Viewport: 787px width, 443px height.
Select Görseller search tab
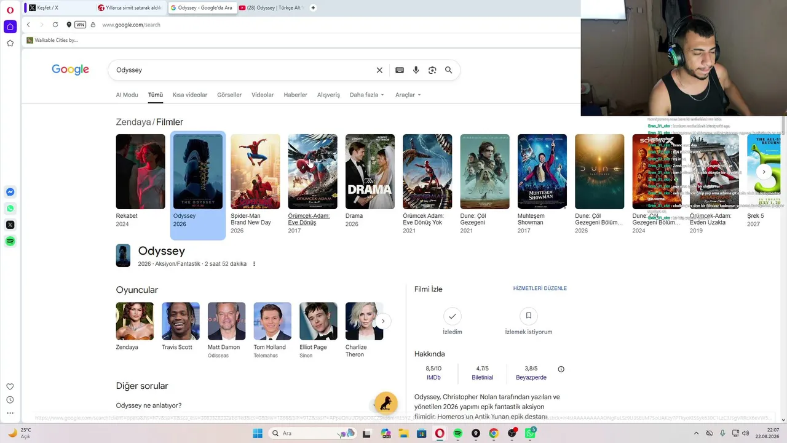pyautogui.click(x=229, y=95)
